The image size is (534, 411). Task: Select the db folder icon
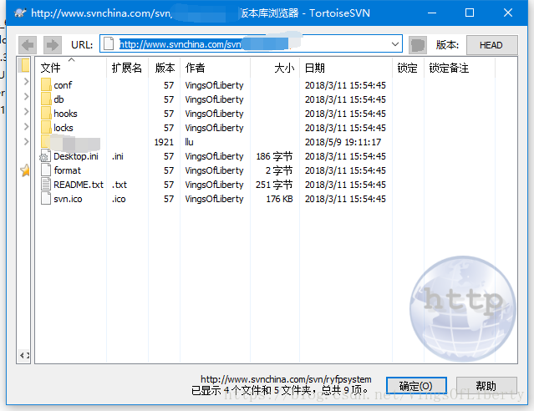coord(46,99)
